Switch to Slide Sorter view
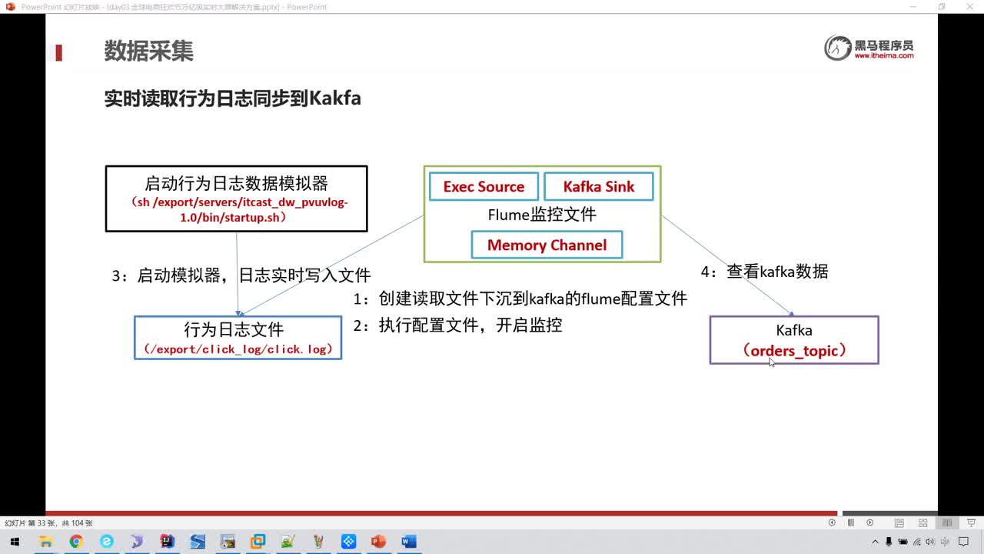The height and width of the screenshot is (554, 984). click(x=923, y=523)
